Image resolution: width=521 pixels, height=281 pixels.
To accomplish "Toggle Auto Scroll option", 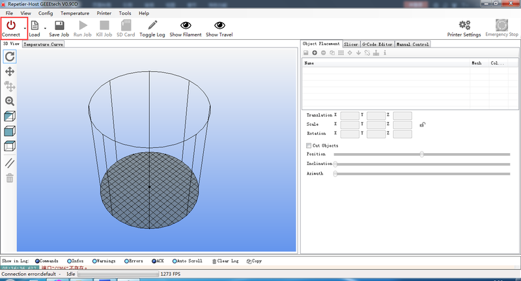I will 187,261.
